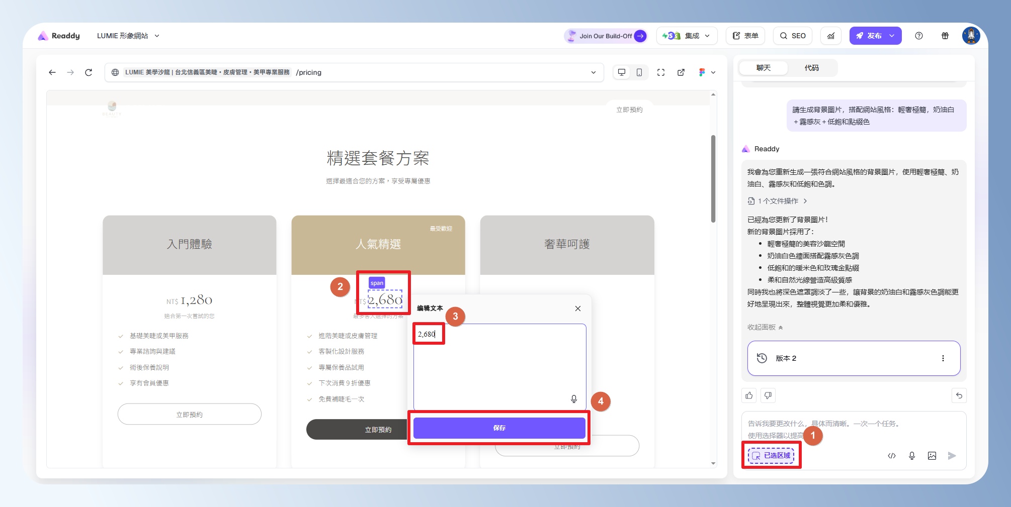1011x507 pixels.
Task: Click the thumbs up feedback icon
Action: click(x=749, y=395)
